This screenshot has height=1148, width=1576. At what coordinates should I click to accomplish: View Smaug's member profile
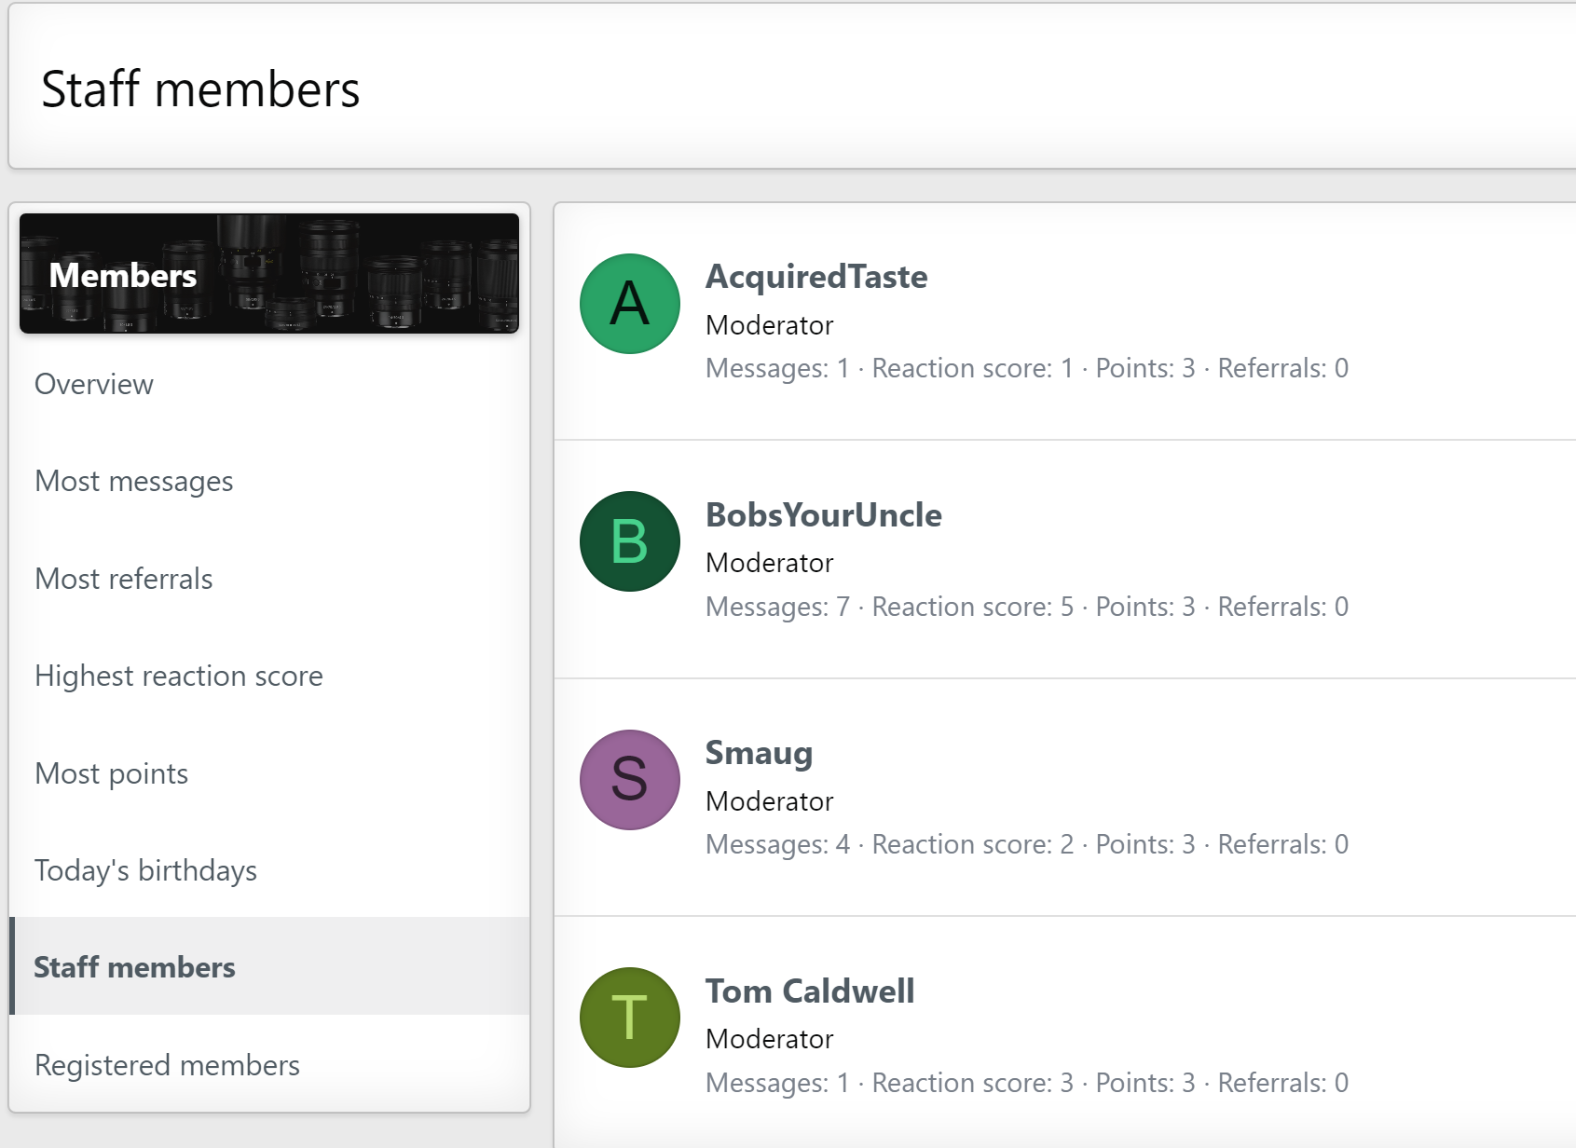click(x=759, y=753)
